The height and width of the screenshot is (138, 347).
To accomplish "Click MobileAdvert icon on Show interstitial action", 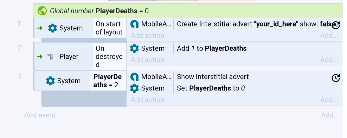I will (134, 77).
